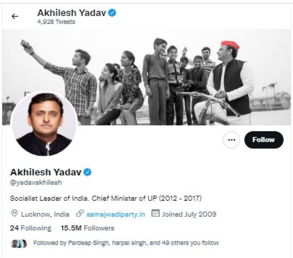Open the three-dot more options menu
The image size is (293, 258).
[x=231, y=140]
